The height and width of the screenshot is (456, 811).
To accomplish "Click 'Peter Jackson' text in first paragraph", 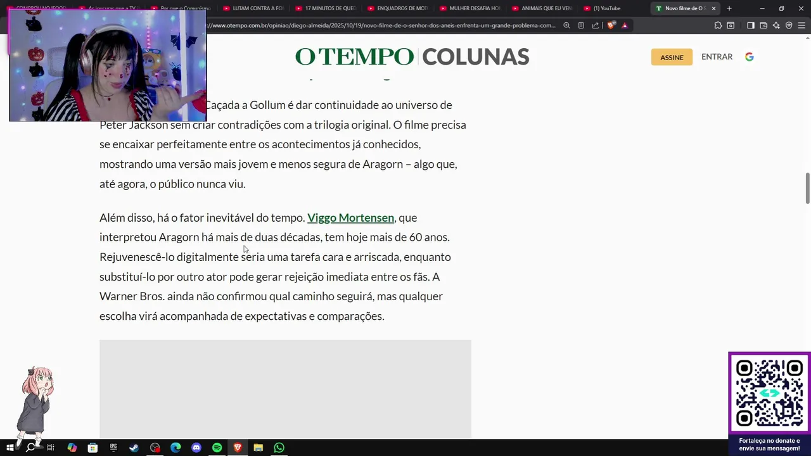I will tap(134, 124).
